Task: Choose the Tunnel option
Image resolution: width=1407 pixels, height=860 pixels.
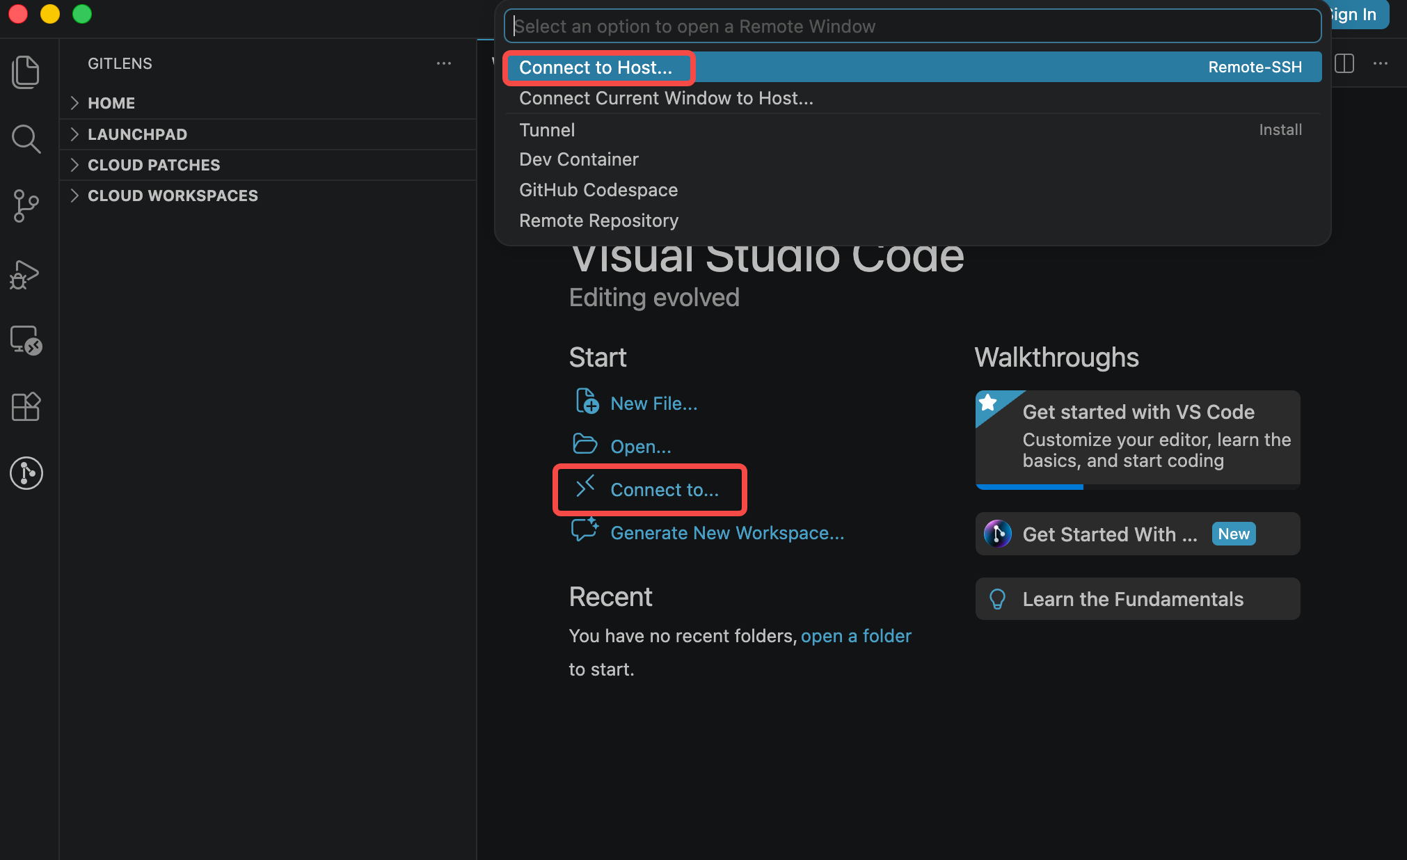Action: (x=912, y=130)
